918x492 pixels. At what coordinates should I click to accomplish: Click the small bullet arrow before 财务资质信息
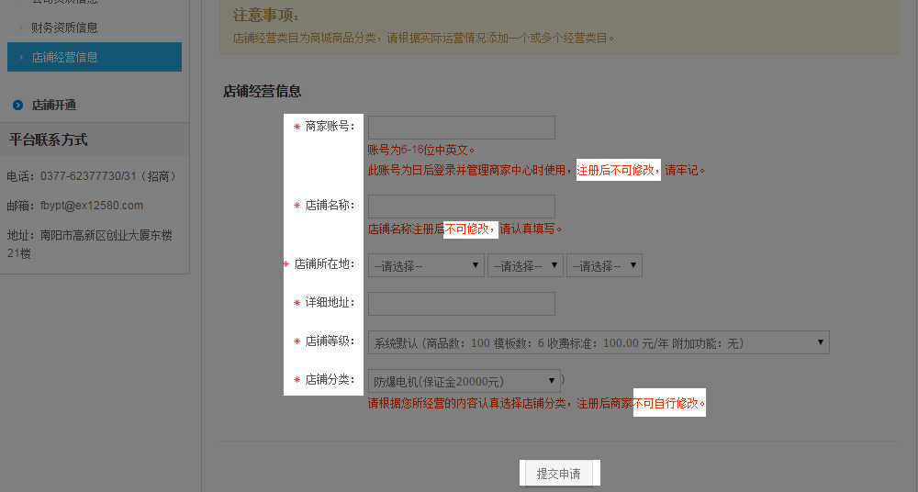pos(21,28)
